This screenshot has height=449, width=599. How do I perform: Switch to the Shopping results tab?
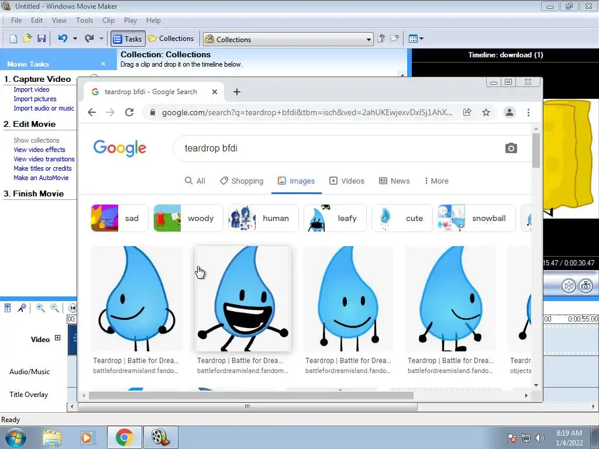click(242, 181)
